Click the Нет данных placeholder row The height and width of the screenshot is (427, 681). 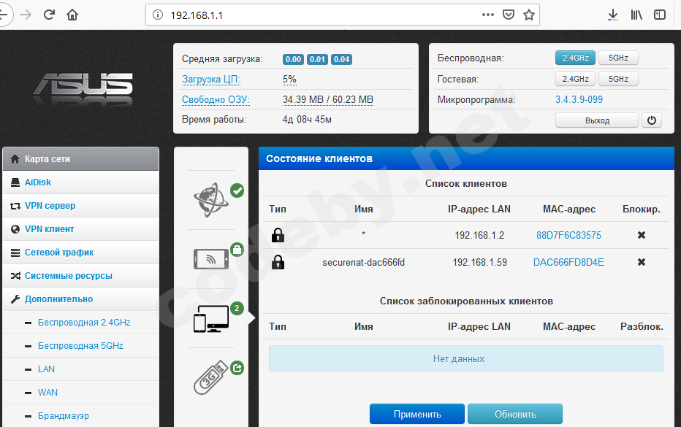[x=466, y=358]
